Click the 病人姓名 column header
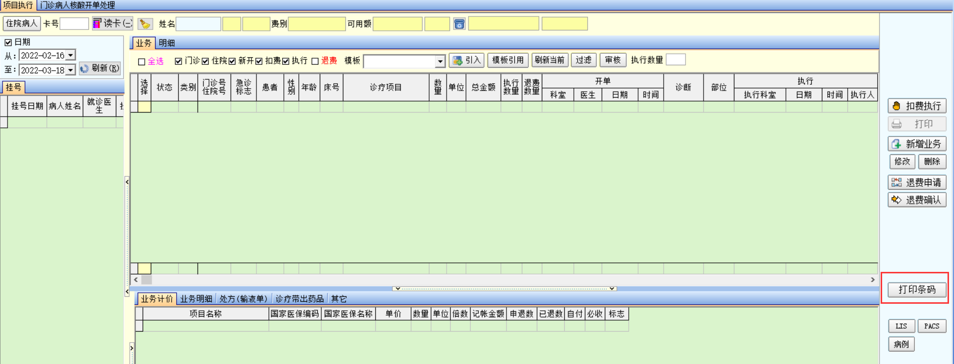The width and height of the screenshot is (954, 364). (x=65, y=106)
